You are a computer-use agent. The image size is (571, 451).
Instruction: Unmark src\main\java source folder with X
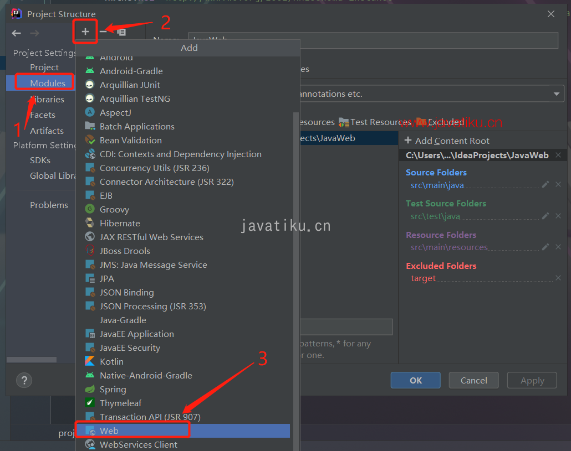point(558,185)
